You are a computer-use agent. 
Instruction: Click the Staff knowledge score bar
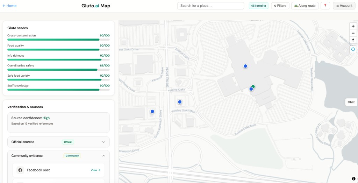point(58,90)
